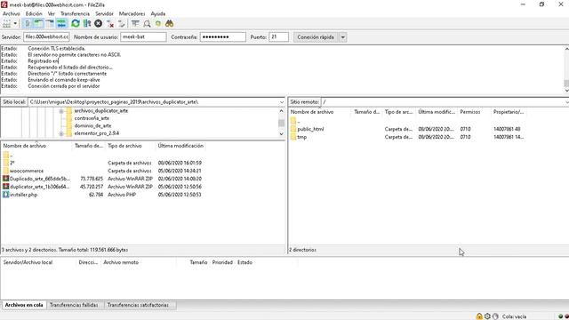Expand elementor_pro_2.9.4 tree node
This screenshot has width=569, height=320.
[x=61, y=133]
